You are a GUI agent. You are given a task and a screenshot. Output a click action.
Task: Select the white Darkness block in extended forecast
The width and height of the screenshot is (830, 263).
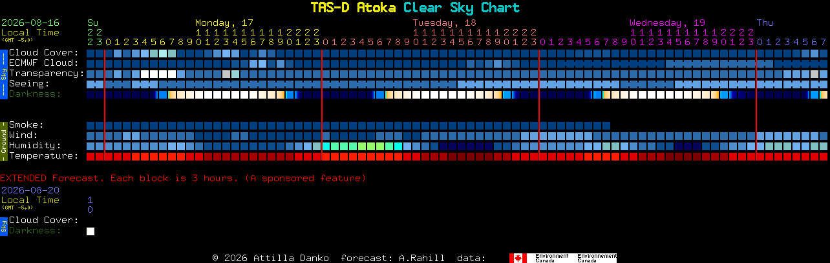(x=90, y=231)
